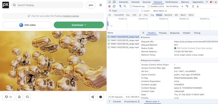Filter requests by JS type

[x=140, y=15]
